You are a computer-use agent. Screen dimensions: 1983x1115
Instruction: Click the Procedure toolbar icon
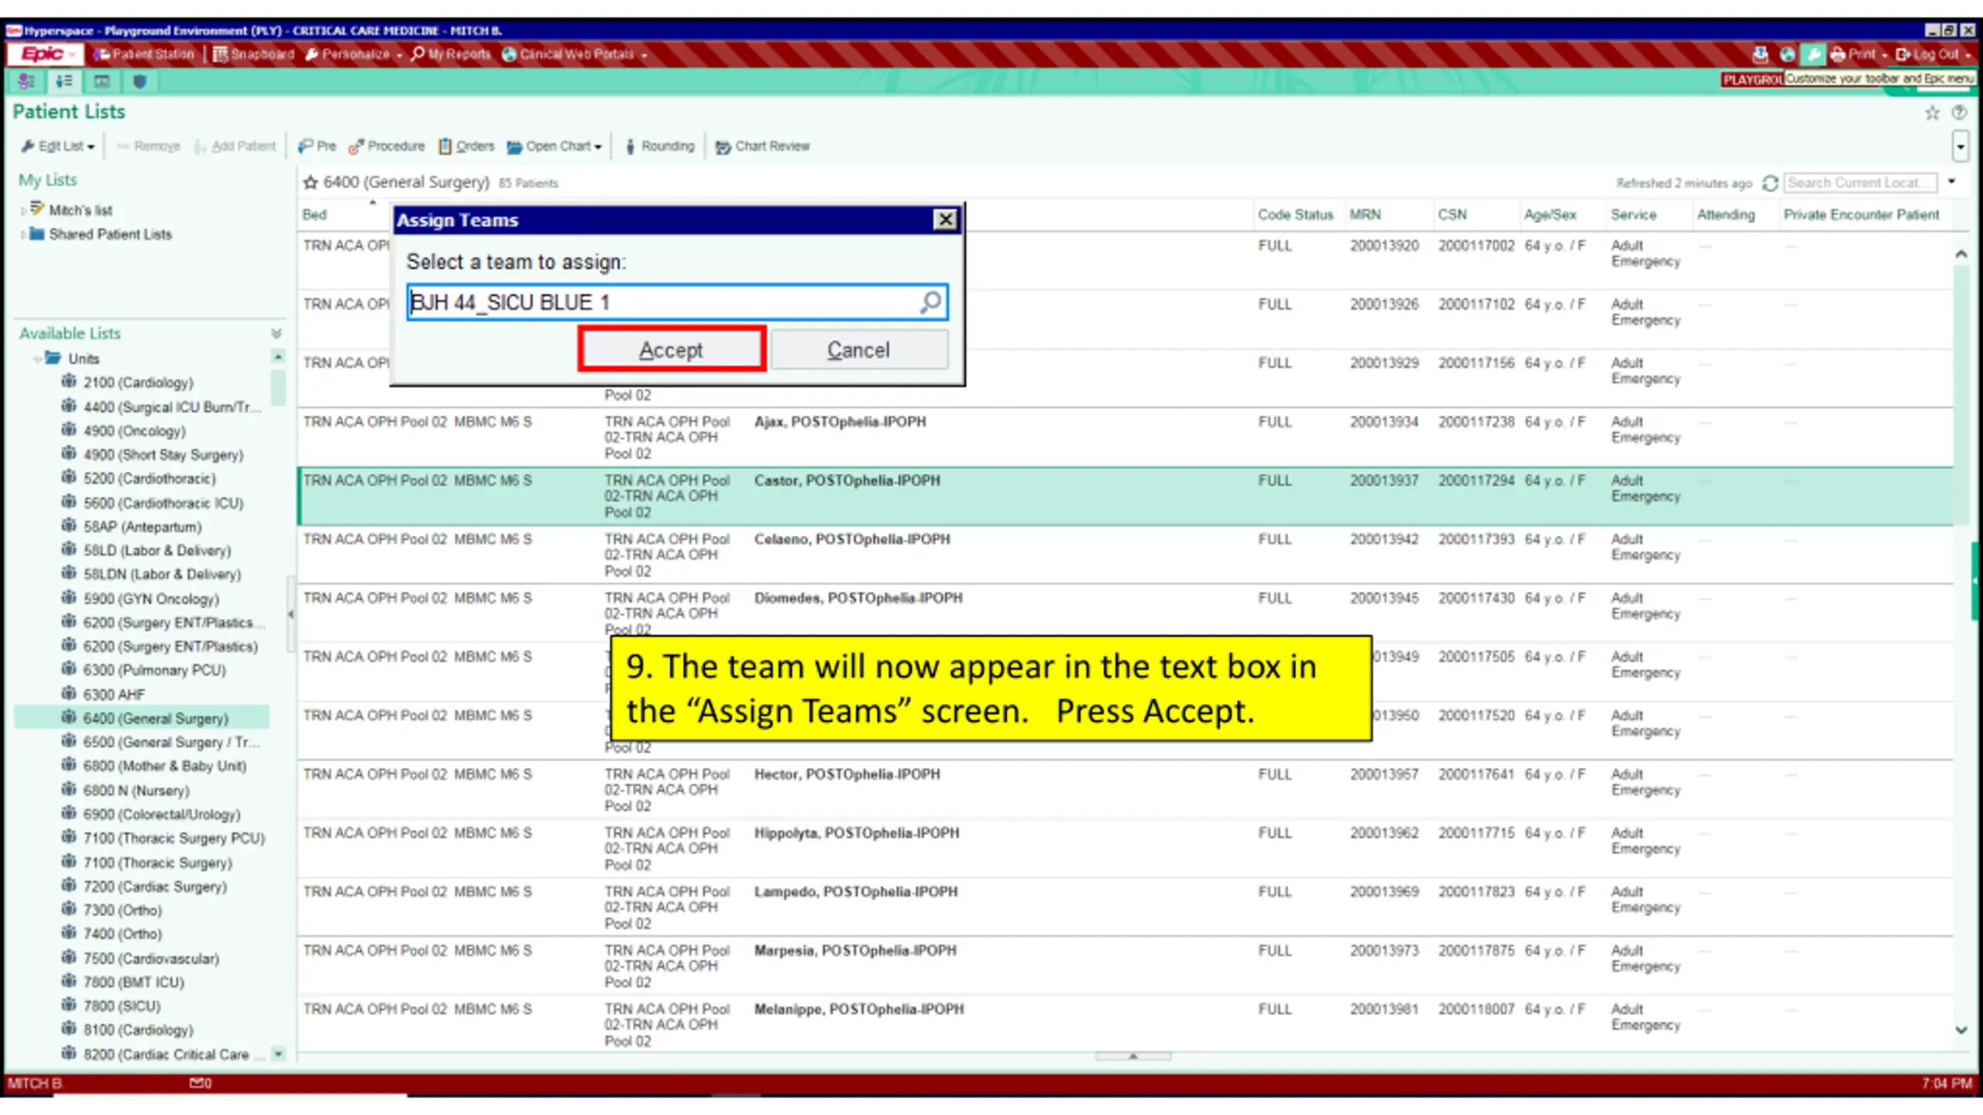(387, 146)
